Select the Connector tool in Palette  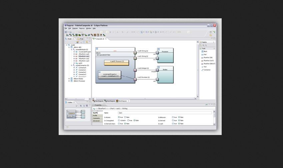(207, 70)
